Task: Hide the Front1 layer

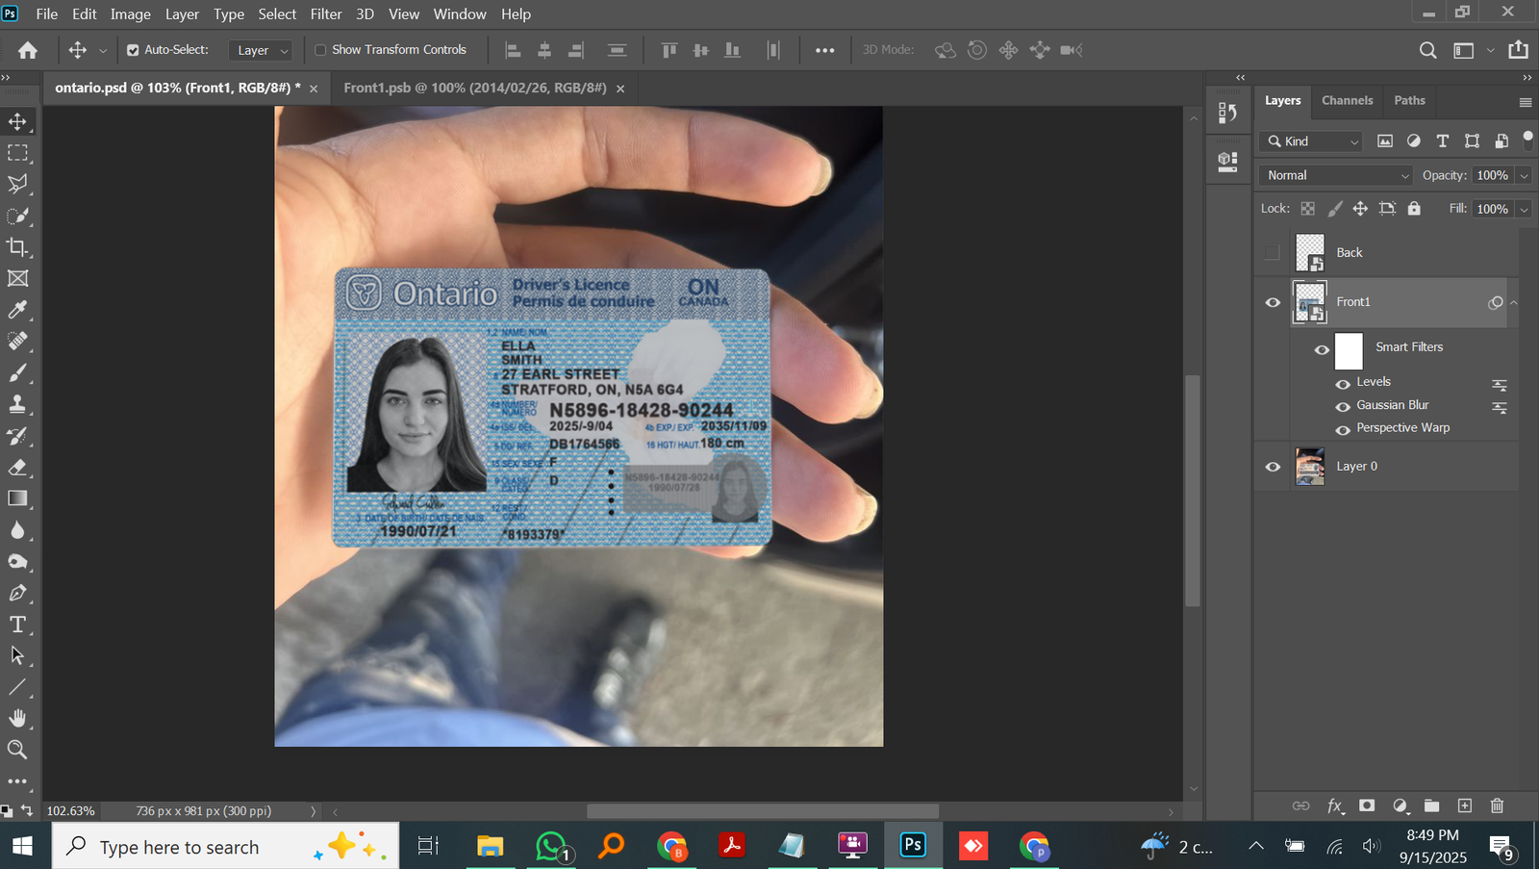Action: (x=1273, y=302)
